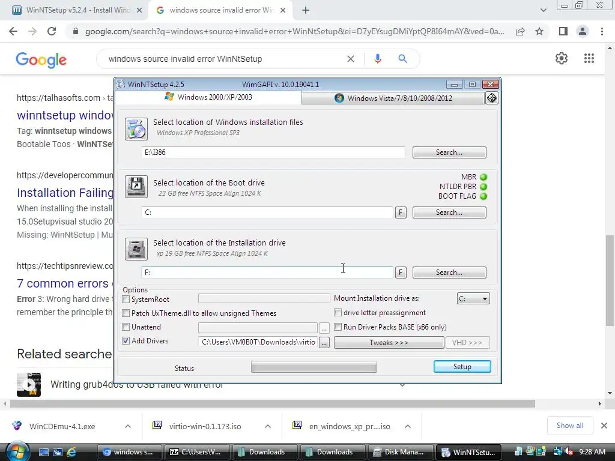Screen dimensions: 615x461
Task: Uncheck the Add Drivers checkbox
Action: [x=126, y=341]
